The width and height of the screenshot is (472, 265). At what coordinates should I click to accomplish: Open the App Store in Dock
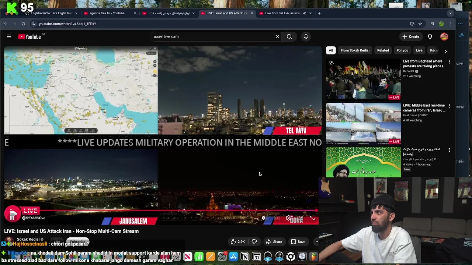(233, 257)
